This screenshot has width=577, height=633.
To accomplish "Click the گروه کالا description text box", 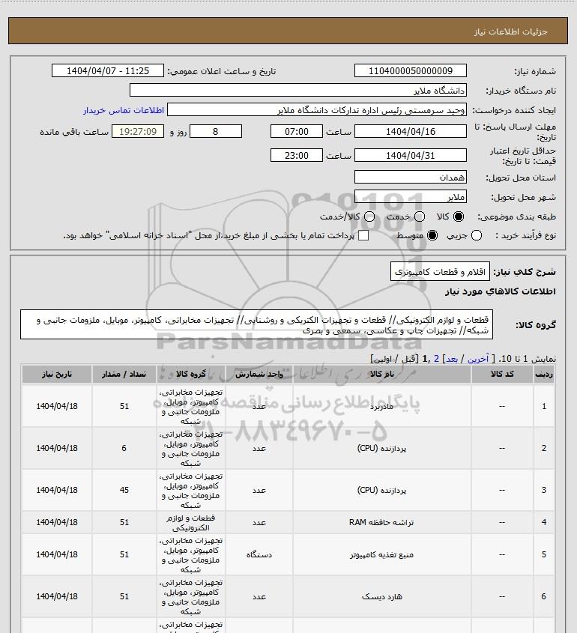I will pyautogui.click(x=256, y=325).
